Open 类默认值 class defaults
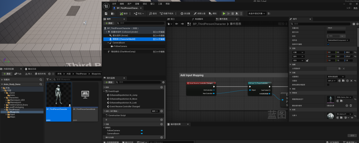The height and width of the screenshot is (143, 359). point(199,14)
